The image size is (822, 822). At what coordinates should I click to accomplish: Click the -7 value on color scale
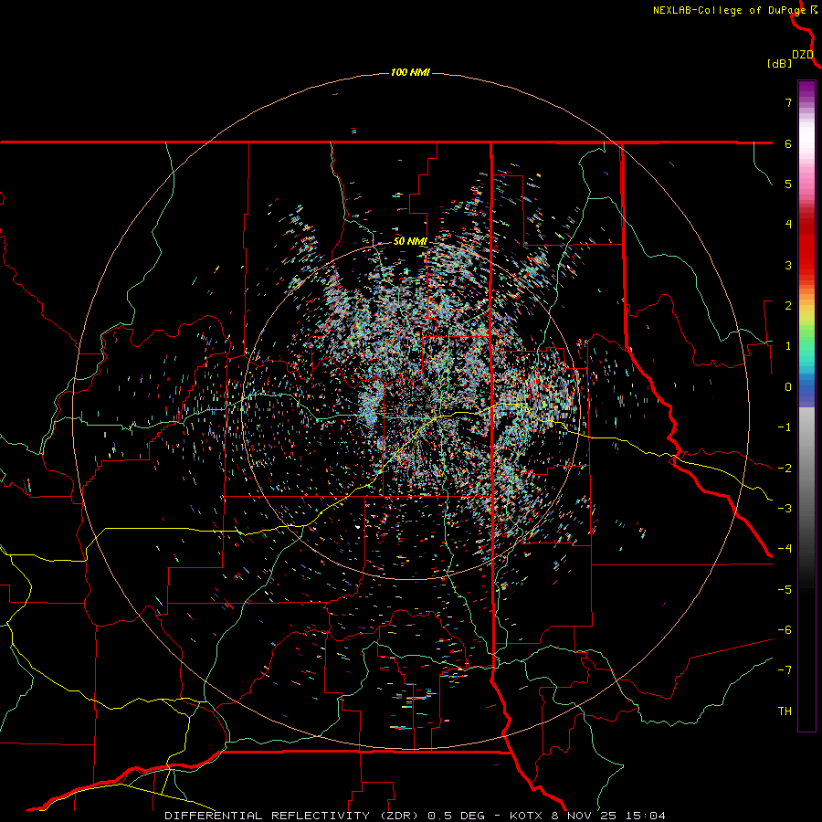(785, 670)
